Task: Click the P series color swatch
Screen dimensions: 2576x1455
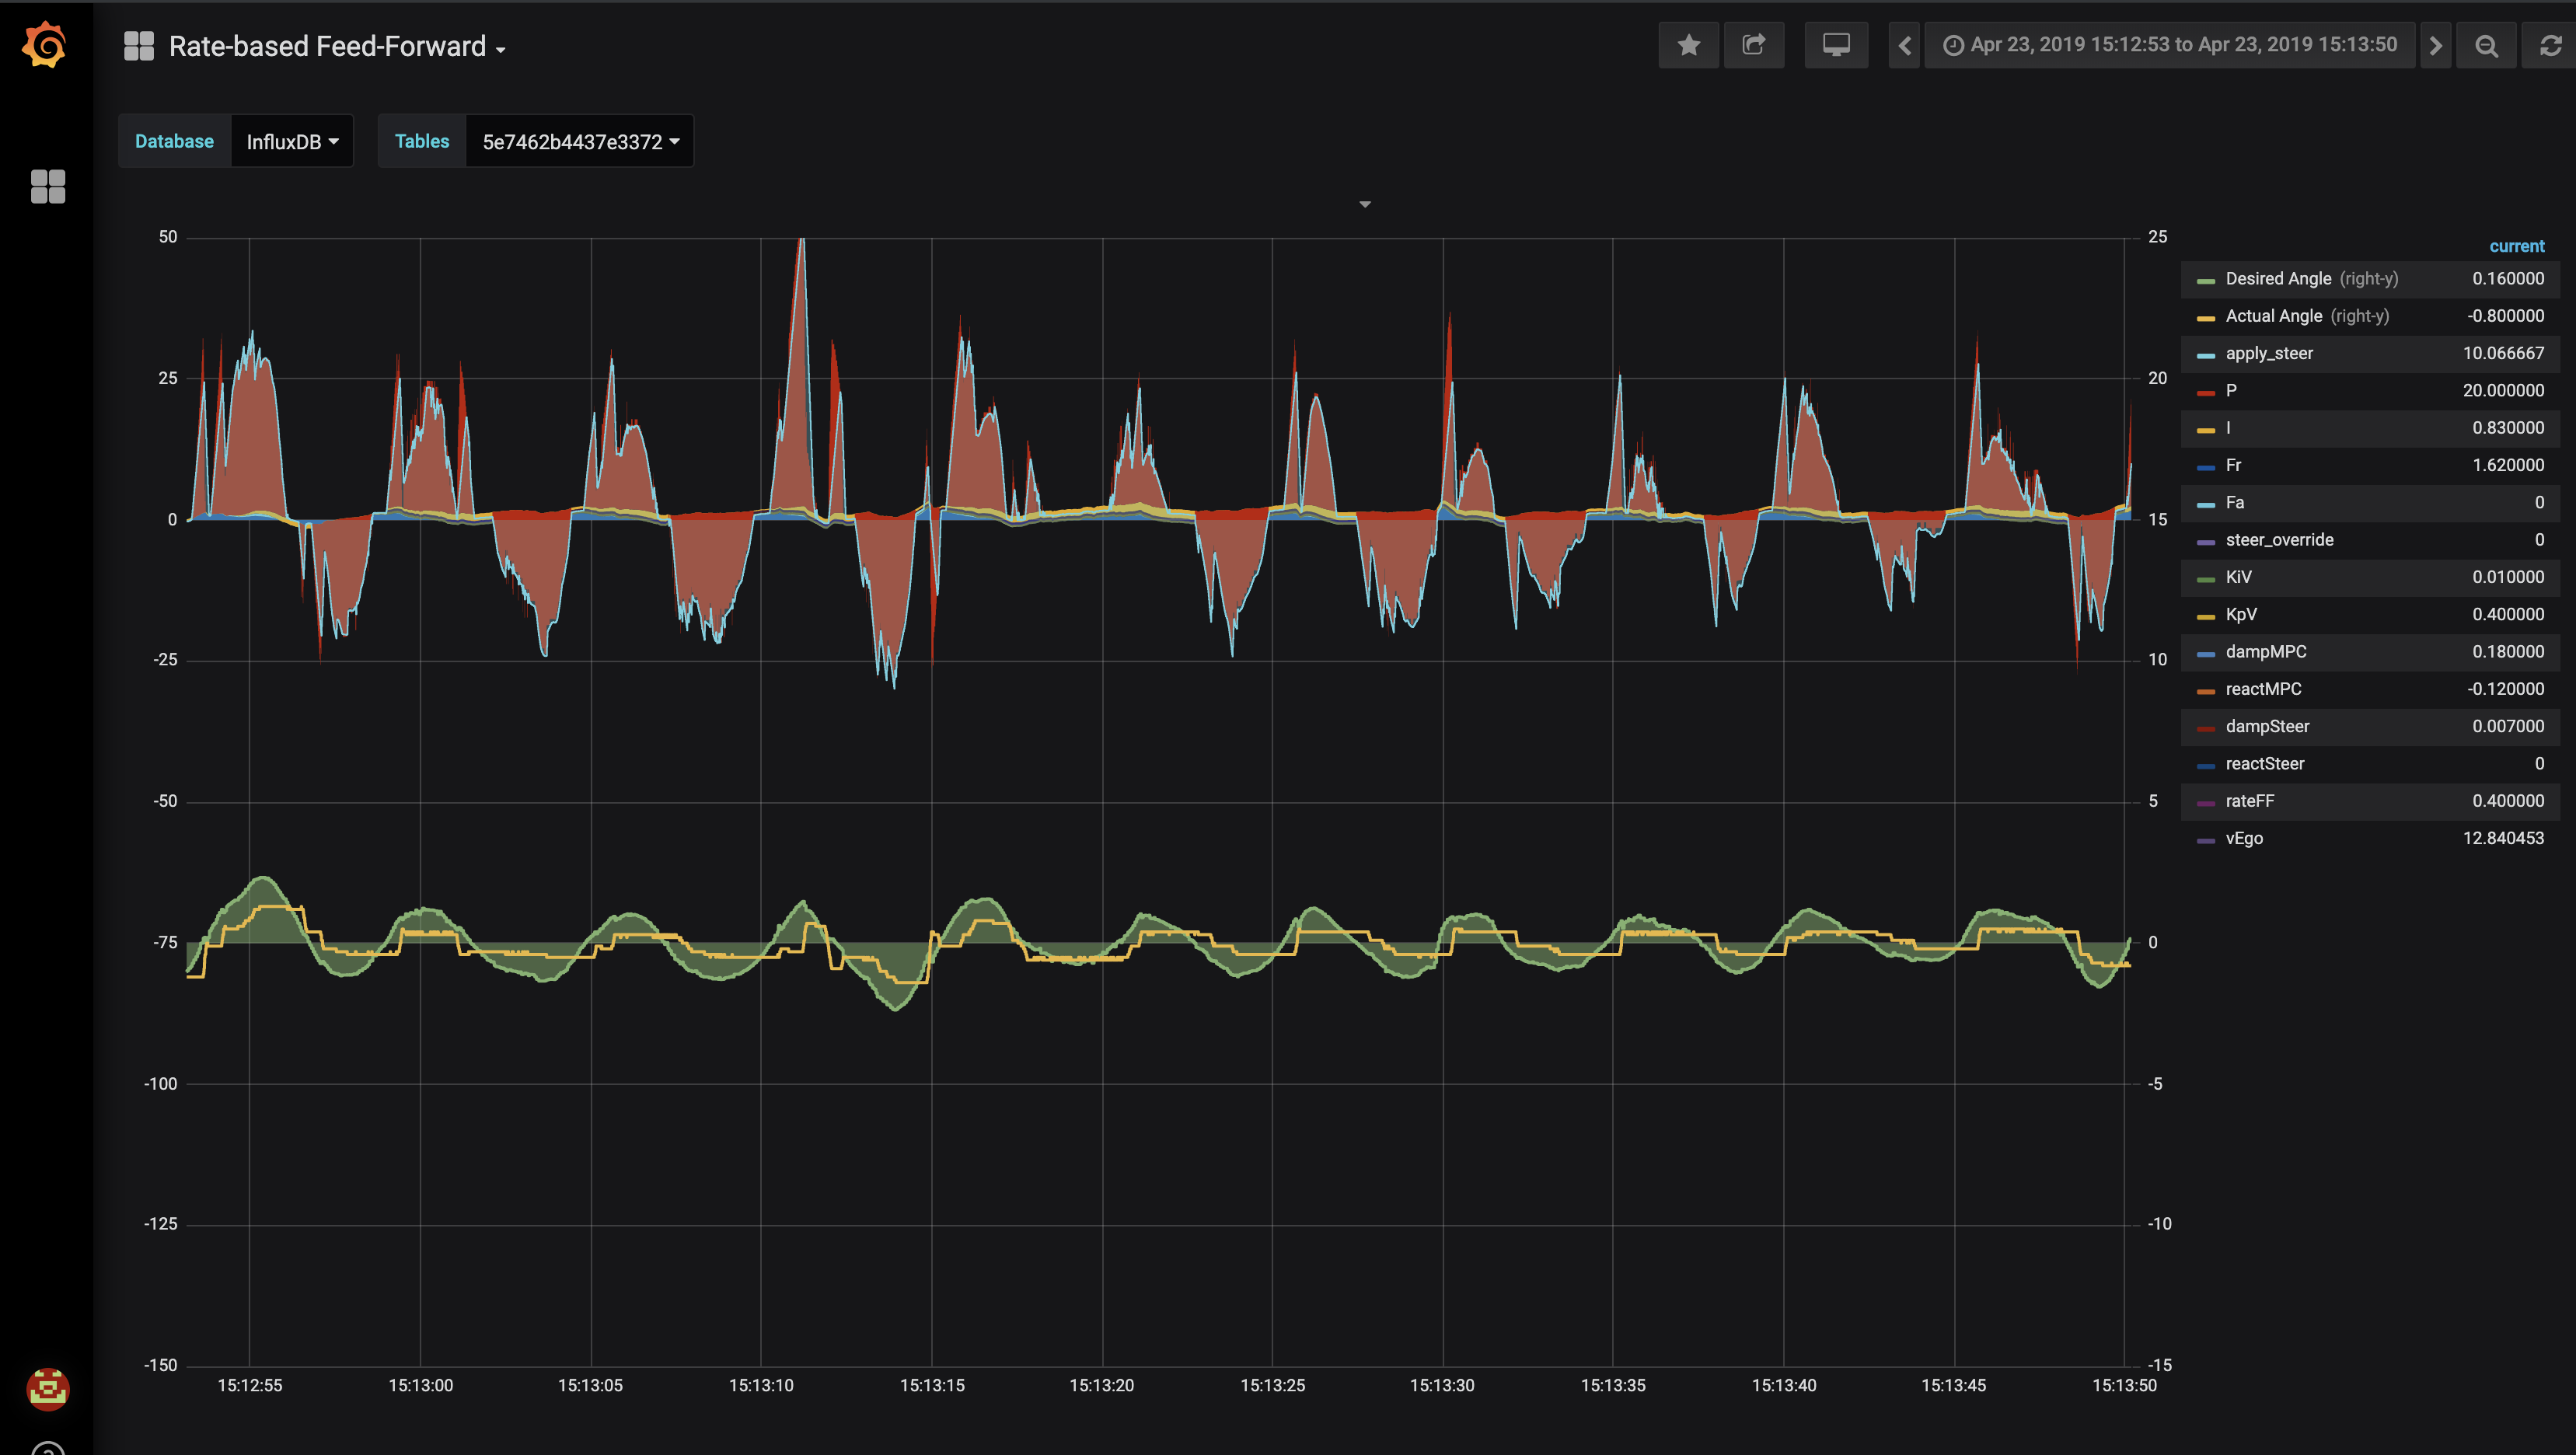Action: coord(2205,392)
